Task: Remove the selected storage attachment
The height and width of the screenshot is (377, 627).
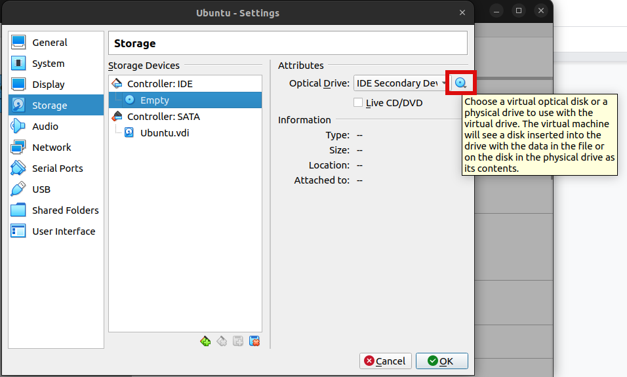Action: 254,341
